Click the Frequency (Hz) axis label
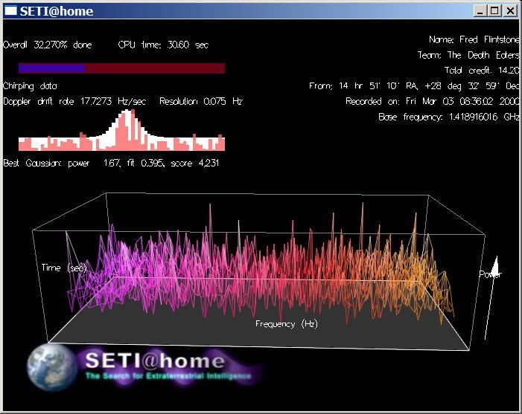 tap(287, 324)
